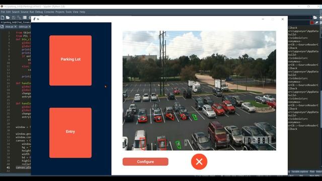Open the Parking Lot view
This screenshot has height=181, width=322.
pyautogui.click(x=70, y=60)
